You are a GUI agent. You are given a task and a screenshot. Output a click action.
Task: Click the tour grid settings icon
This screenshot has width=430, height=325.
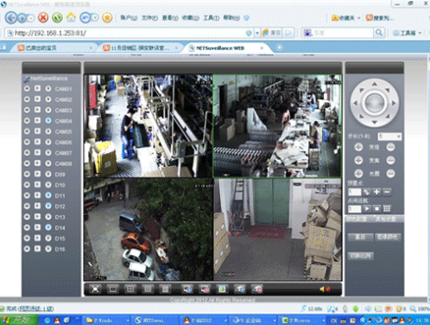[x=387, y=208]
